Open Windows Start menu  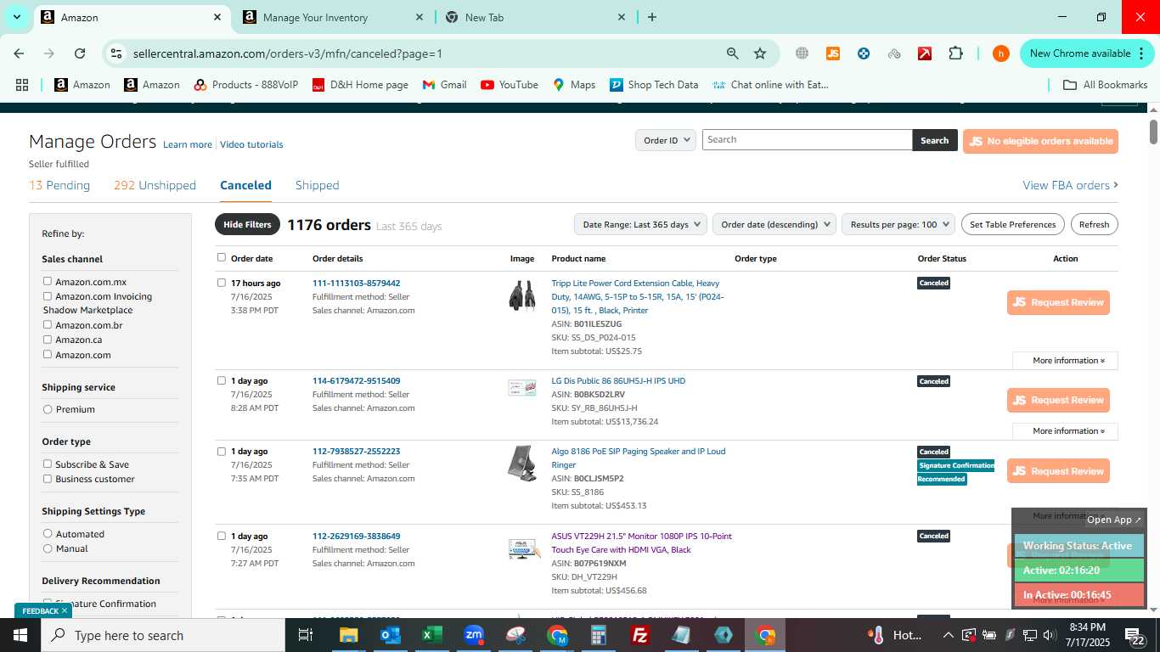coord(20,635)
